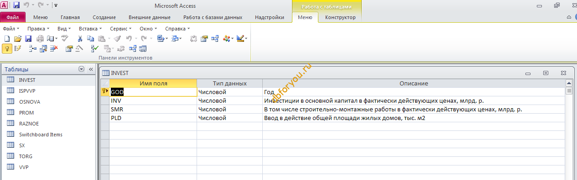Click the INV field name cell
The width and height of the screenshot is (577, 180).
(153, 101)
